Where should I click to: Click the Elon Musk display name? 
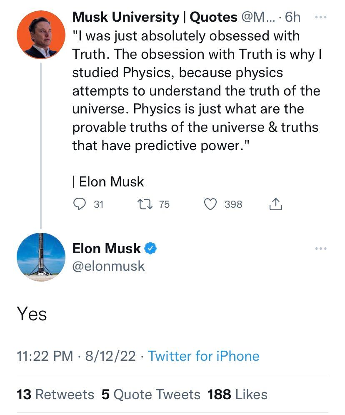tap(107, 249)
